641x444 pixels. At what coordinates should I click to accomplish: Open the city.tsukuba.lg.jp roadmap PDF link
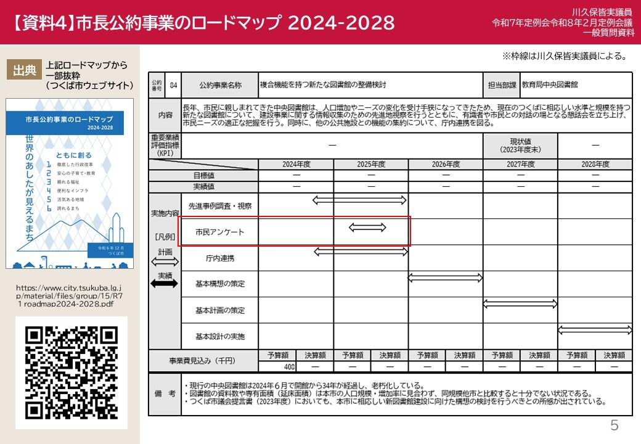tap(68, 295)
